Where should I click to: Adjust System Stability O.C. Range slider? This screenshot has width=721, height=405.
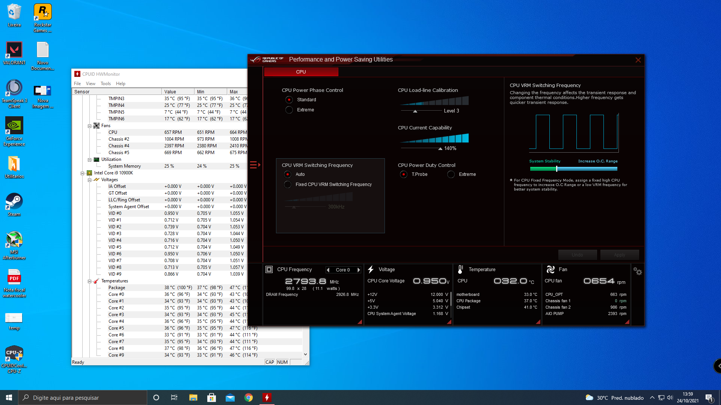557,169
